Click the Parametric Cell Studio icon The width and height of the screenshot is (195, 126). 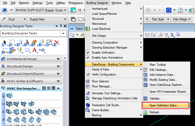tap(88, 105)
